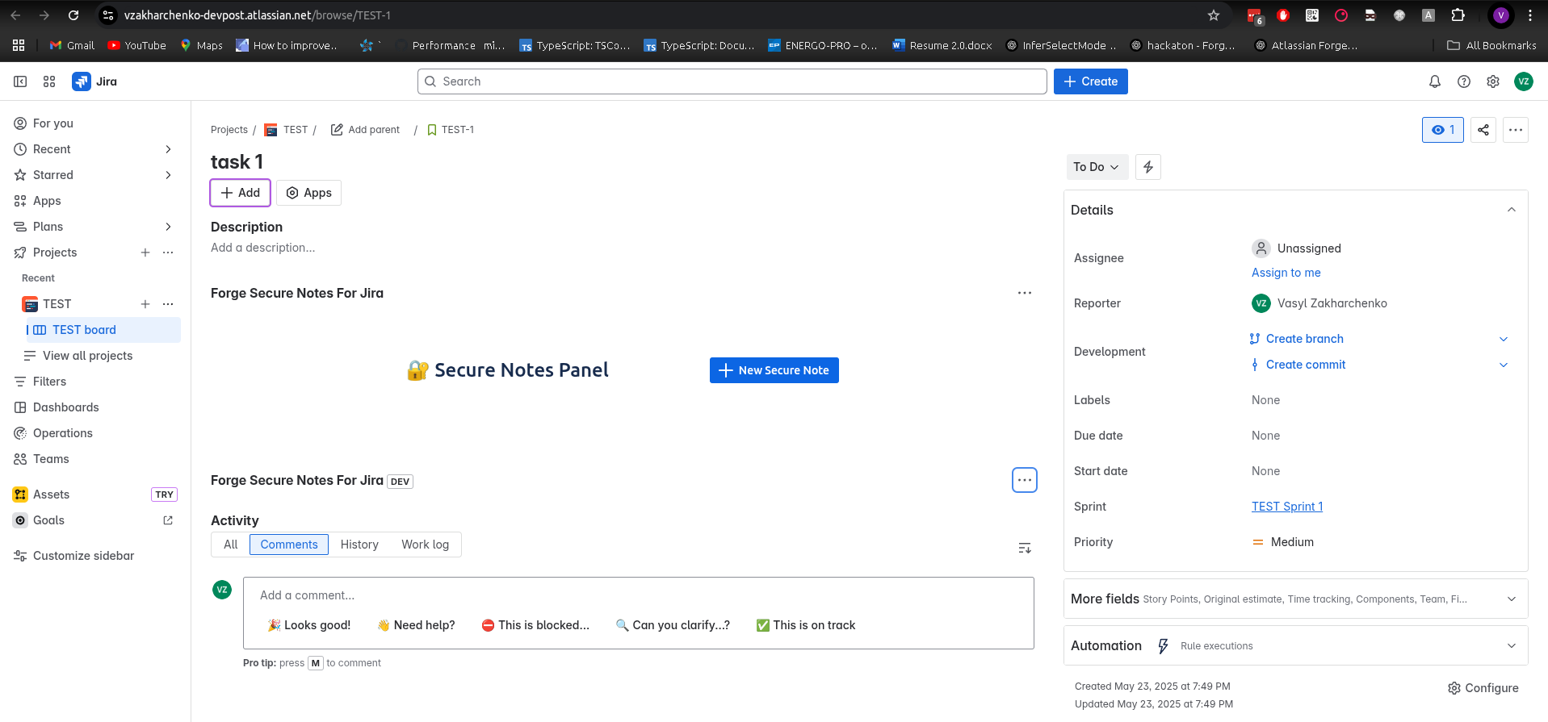Select the All activity tab
This screenshot has width=1548, height=722.
coord(231,545)
